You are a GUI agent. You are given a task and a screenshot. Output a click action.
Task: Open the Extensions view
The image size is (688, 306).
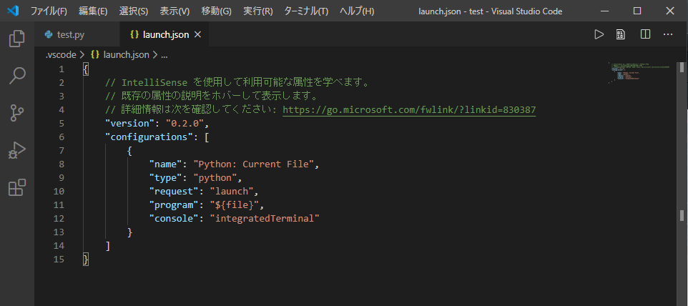coord(17,187)
